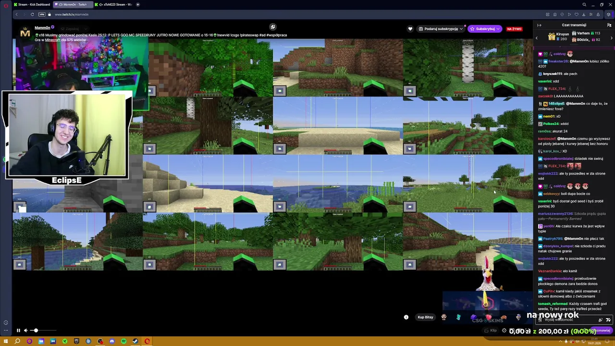Screen dimensions: 615x346
Task: Follow the channel with the heart button
Action: (x=410, y=29)
